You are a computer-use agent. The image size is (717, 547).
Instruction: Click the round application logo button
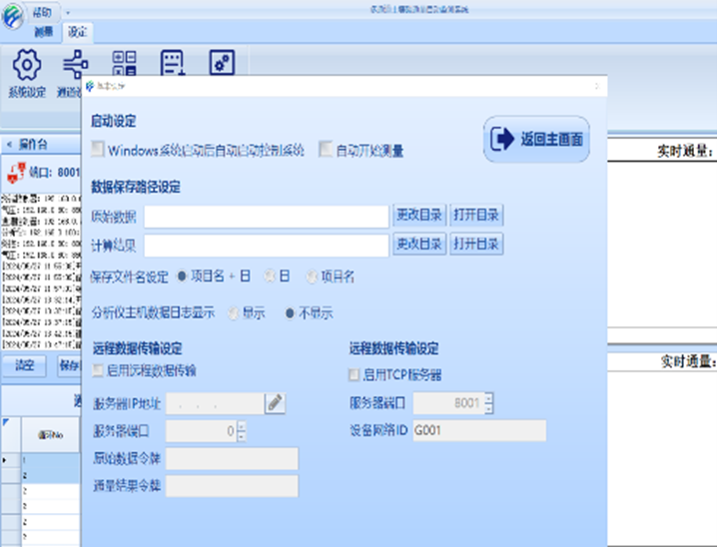(x=12, y=15)
